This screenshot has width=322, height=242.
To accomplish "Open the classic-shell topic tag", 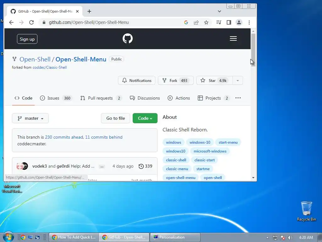I will point(176,160).
